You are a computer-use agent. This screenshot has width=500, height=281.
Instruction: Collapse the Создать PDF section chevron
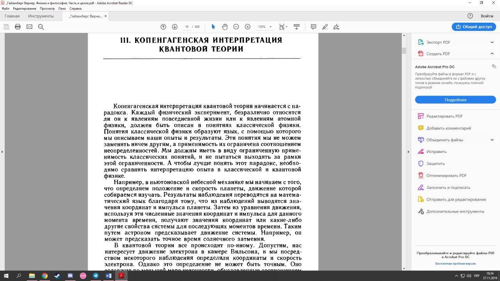(492, 54)
